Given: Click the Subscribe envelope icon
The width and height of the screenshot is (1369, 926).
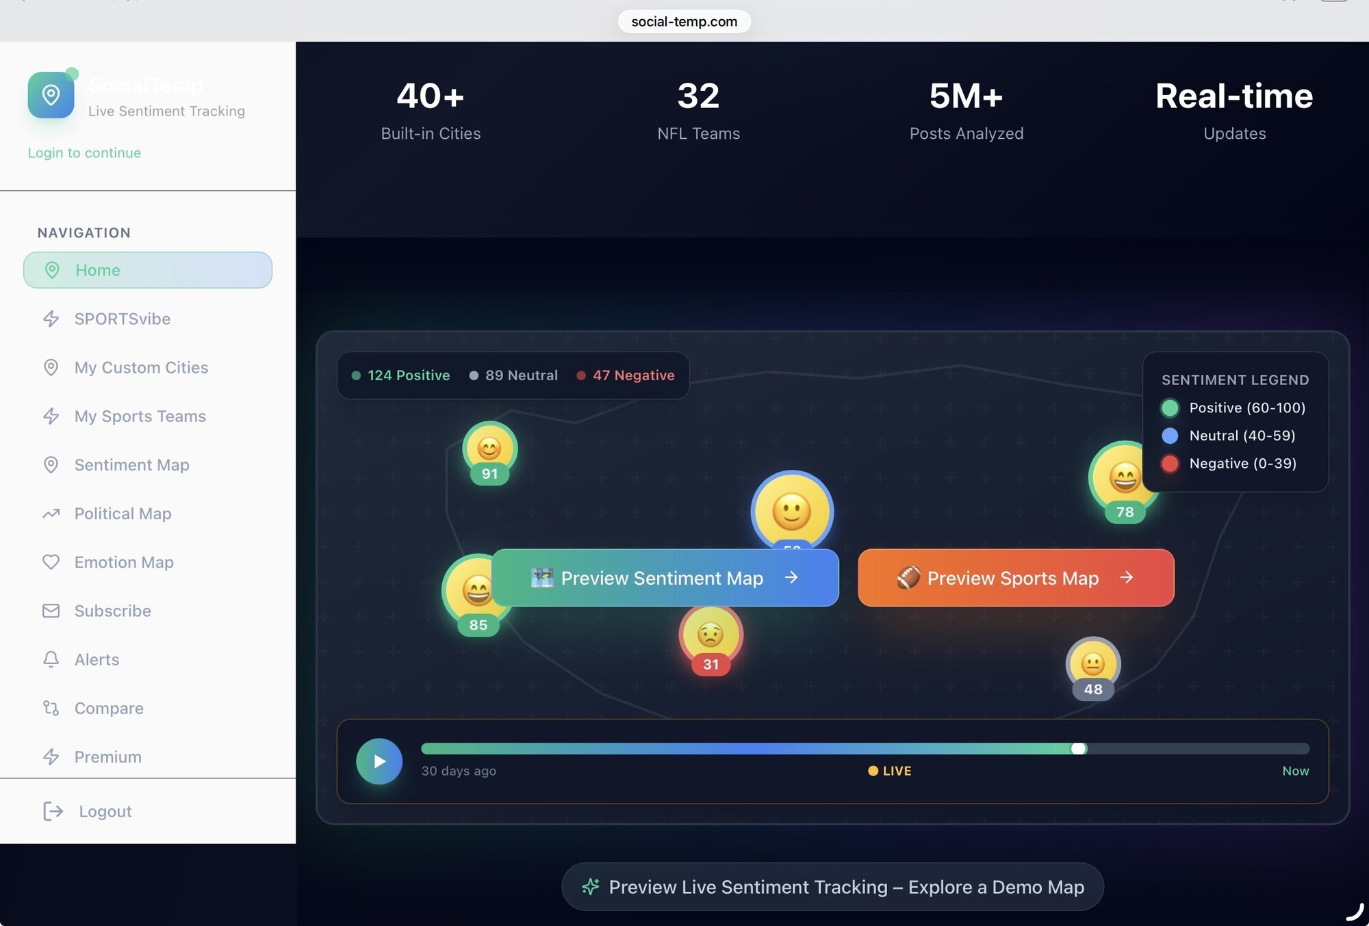Looking at the screenshot, I should pos(51,611).
